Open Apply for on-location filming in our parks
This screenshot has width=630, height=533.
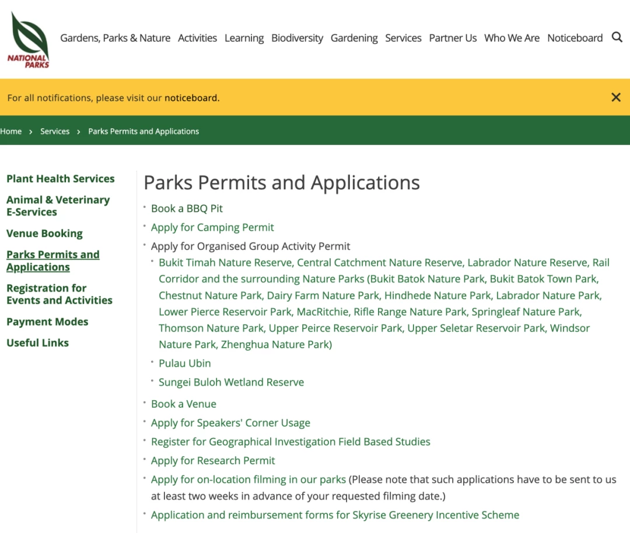(x=249, y=479)
